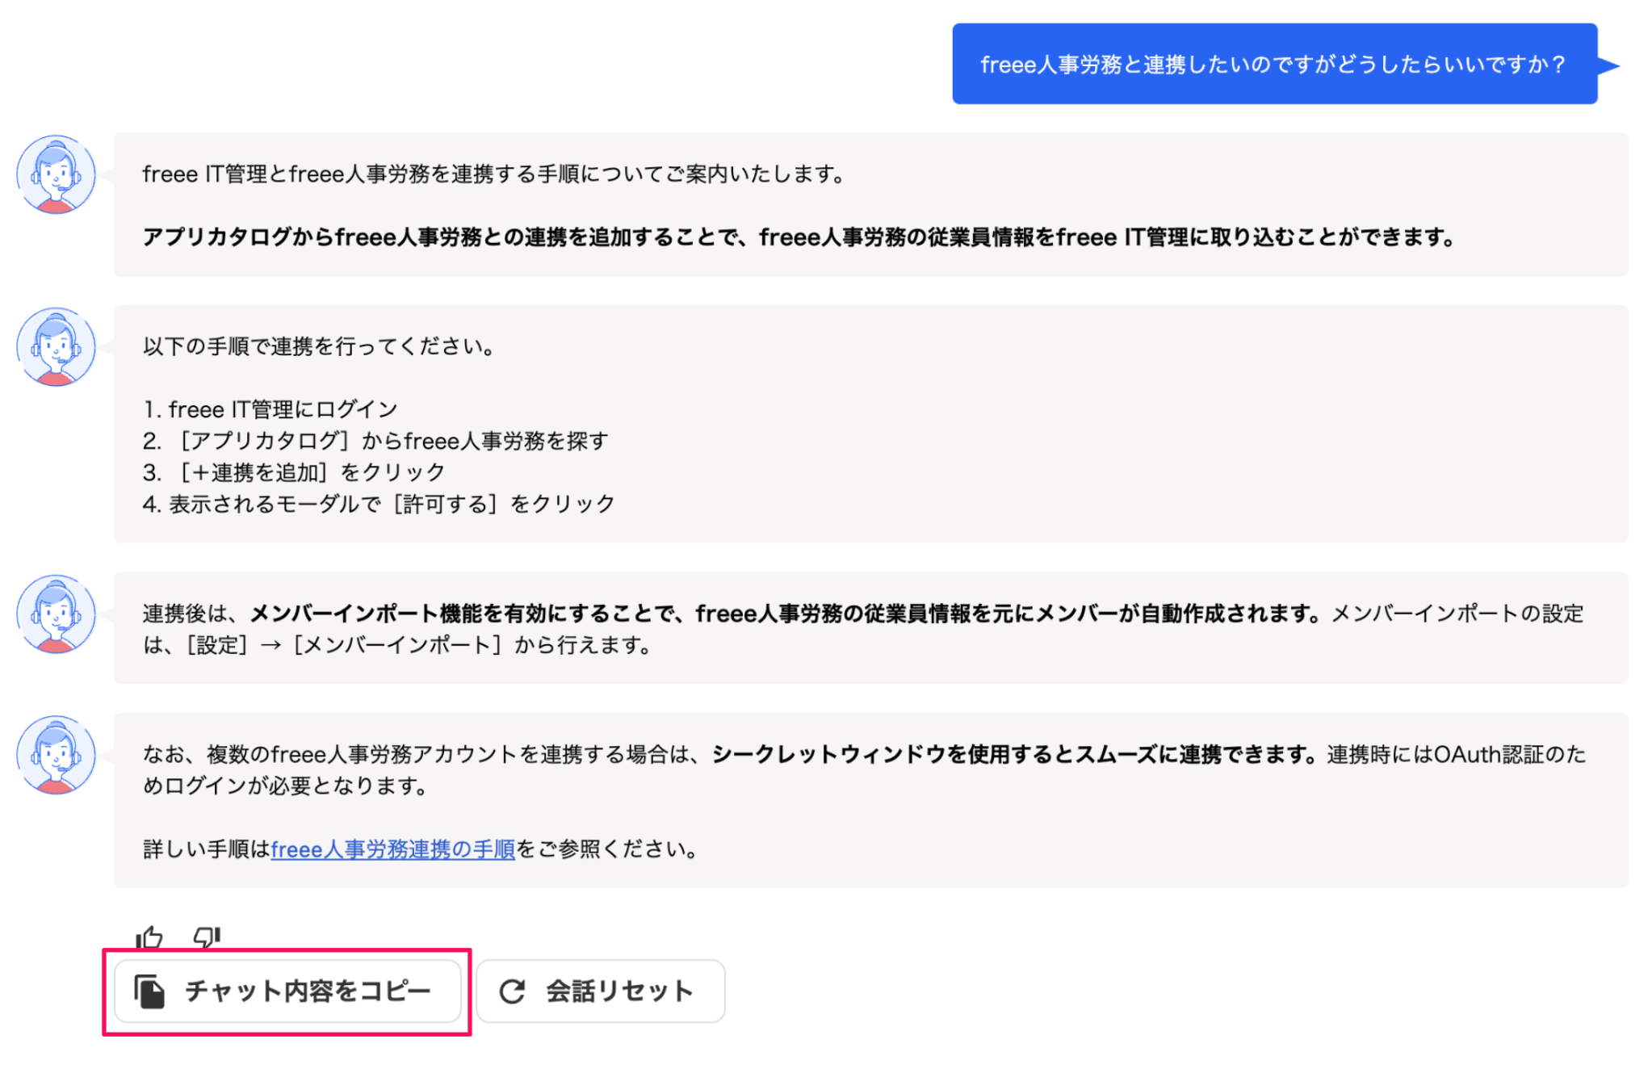Click the step 2. ［アプリカタログ］からfreee人事労務を探す

[x=375, y=441]
